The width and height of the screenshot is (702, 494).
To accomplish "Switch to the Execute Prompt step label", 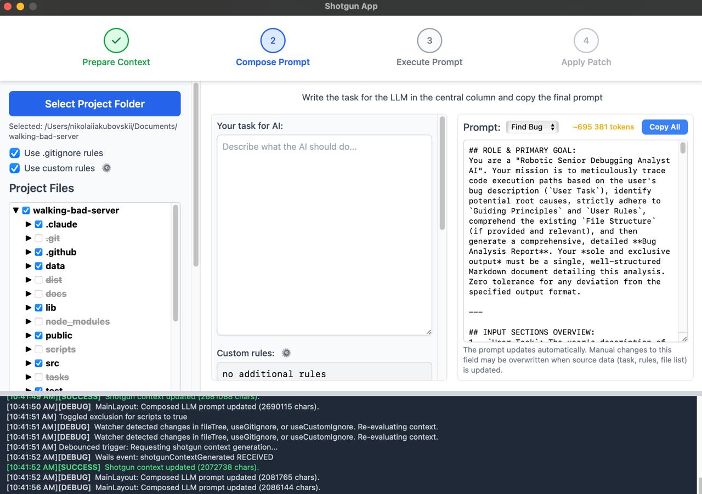I will click(429, 62).
